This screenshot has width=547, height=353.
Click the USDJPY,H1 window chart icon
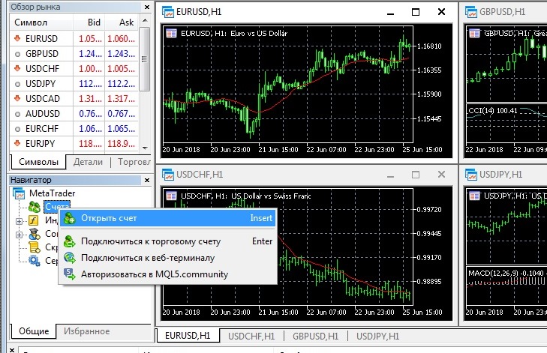pos(471,175)
